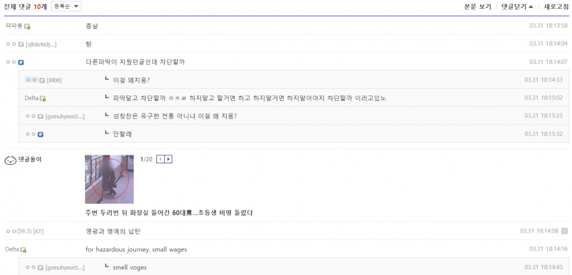Screen dimensions: 572x275
Task: Click gray badge icon on smell voges reply
Action: point(40,268)
